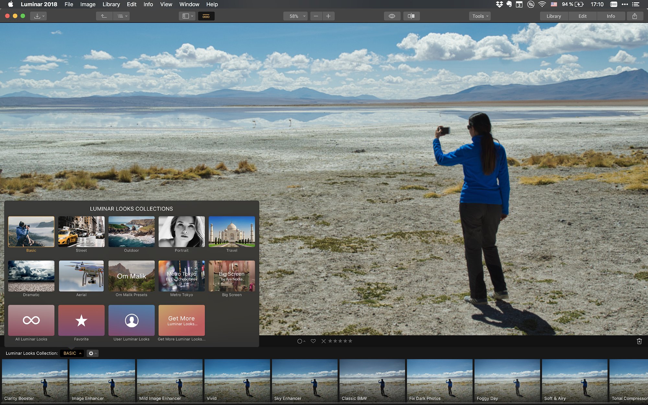The image size is (648, 405).
Task: Click the share/export icon
Action: (x=635, y=16)
